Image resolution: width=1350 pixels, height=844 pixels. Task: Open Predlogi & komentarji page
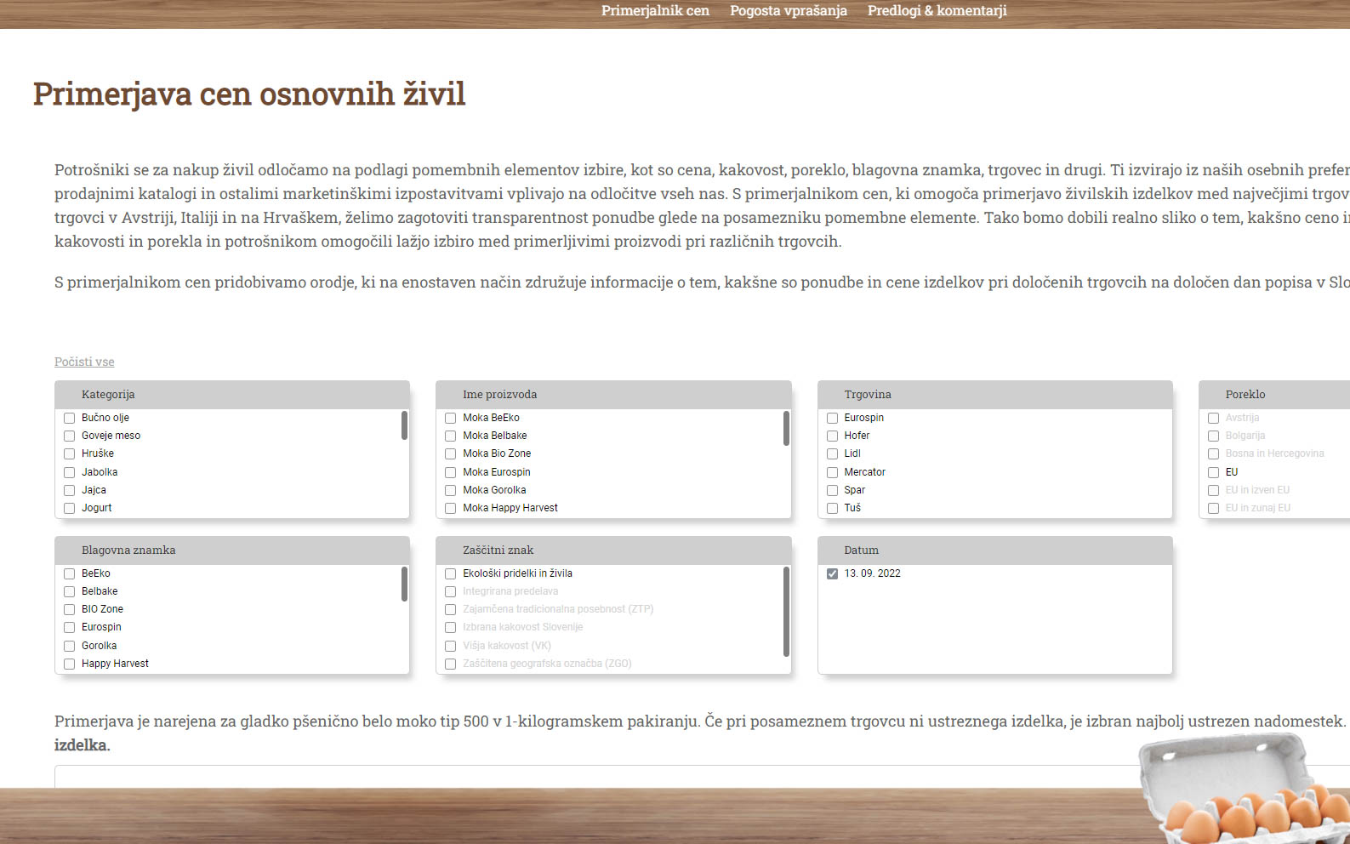click(x=937, y=11)
